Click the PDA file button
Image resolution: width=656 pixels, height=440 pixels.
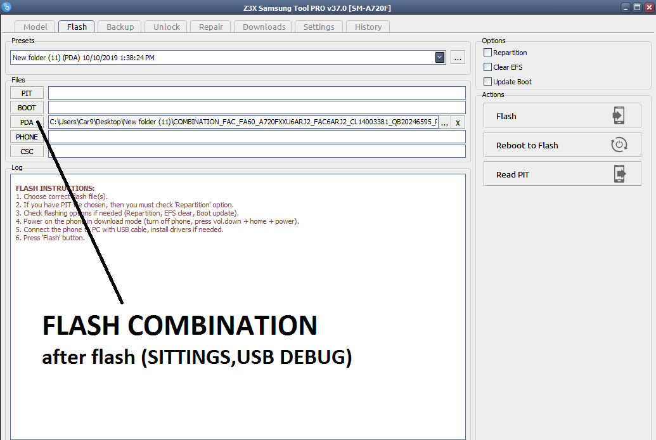tap(27, 122)
